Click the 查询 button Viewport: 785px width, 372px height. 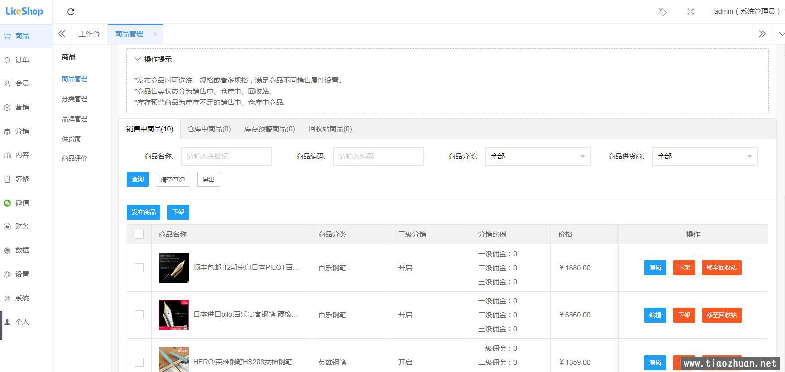[138, 179]
